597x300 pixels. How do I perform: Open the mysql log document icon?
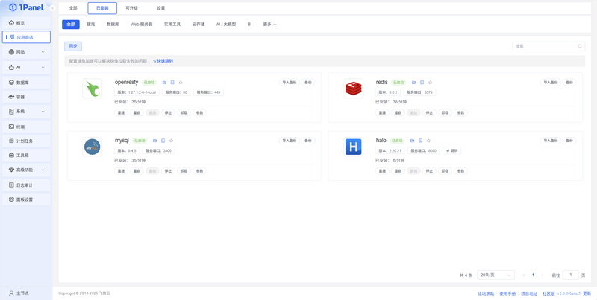[163, 141]
